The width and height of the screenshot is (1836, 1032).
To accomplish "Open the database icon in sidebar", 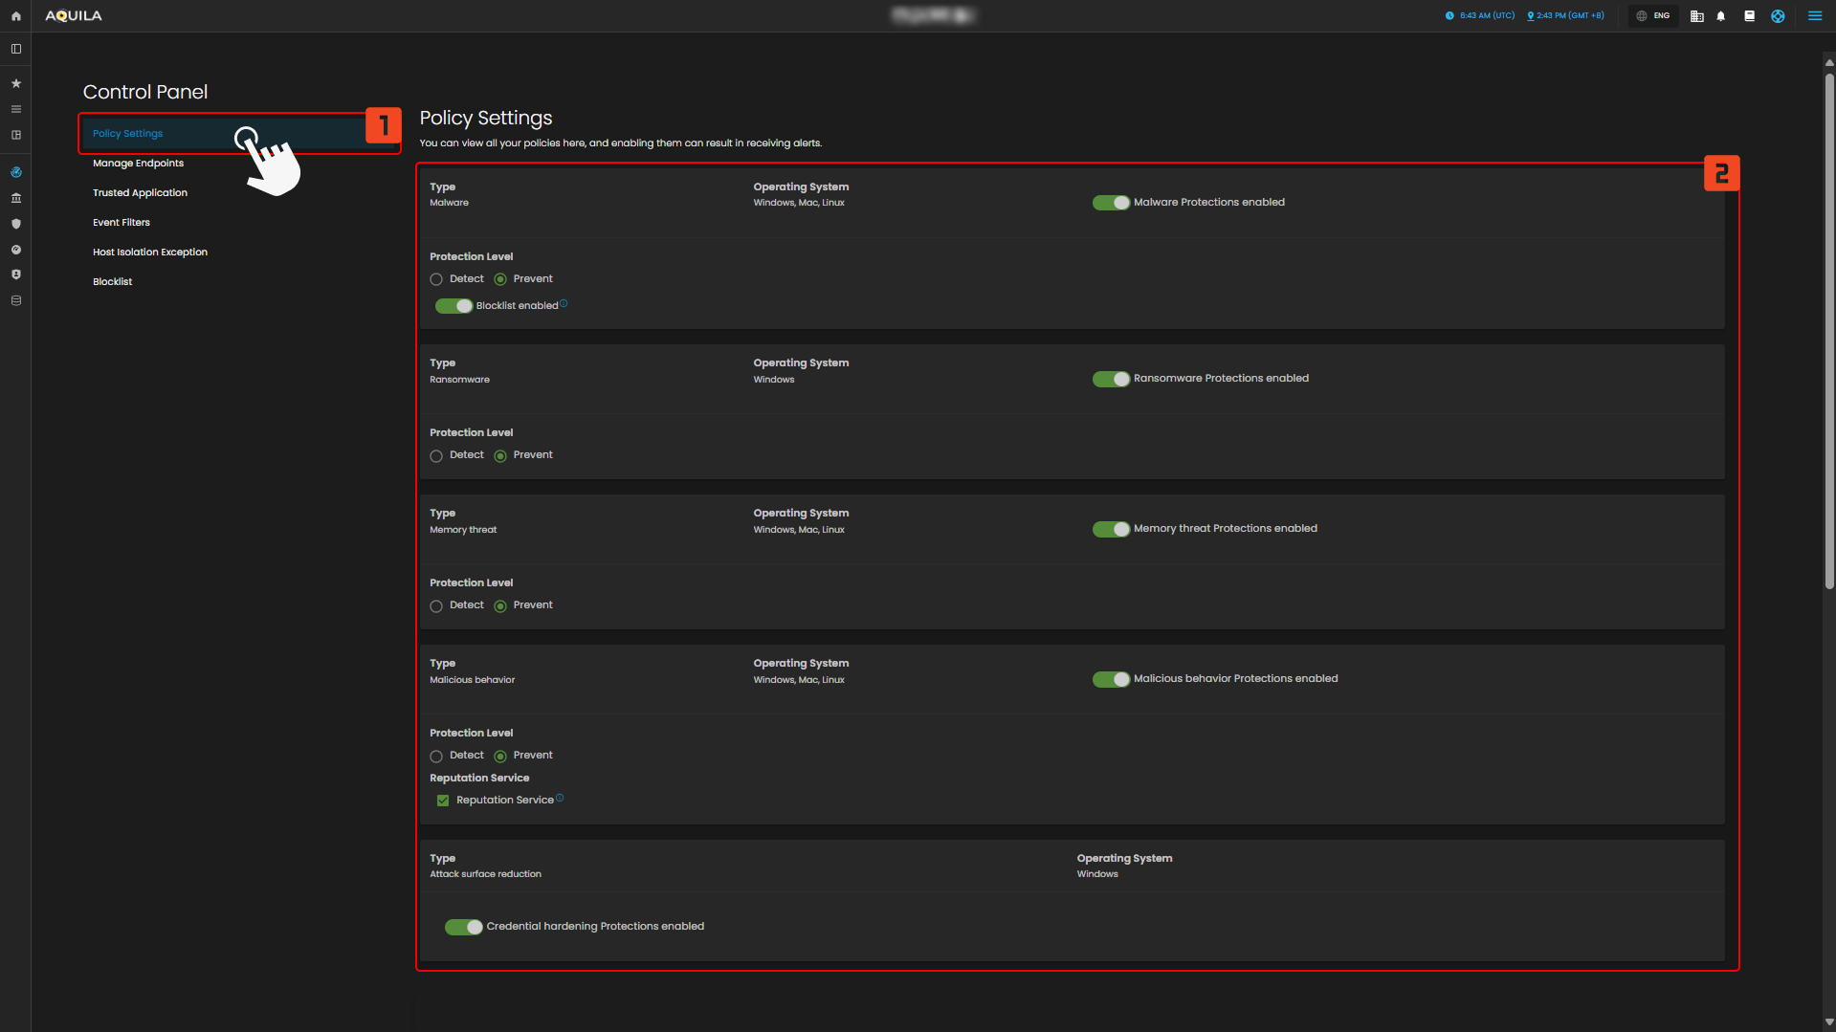I will click(15, 300).
